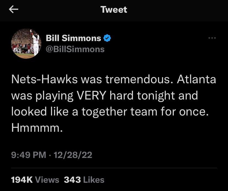Image resolution: width=228 pixels, height=191 pixels.
Task: Click the word "tremendous" in tweet
Action: pos(135,80)
